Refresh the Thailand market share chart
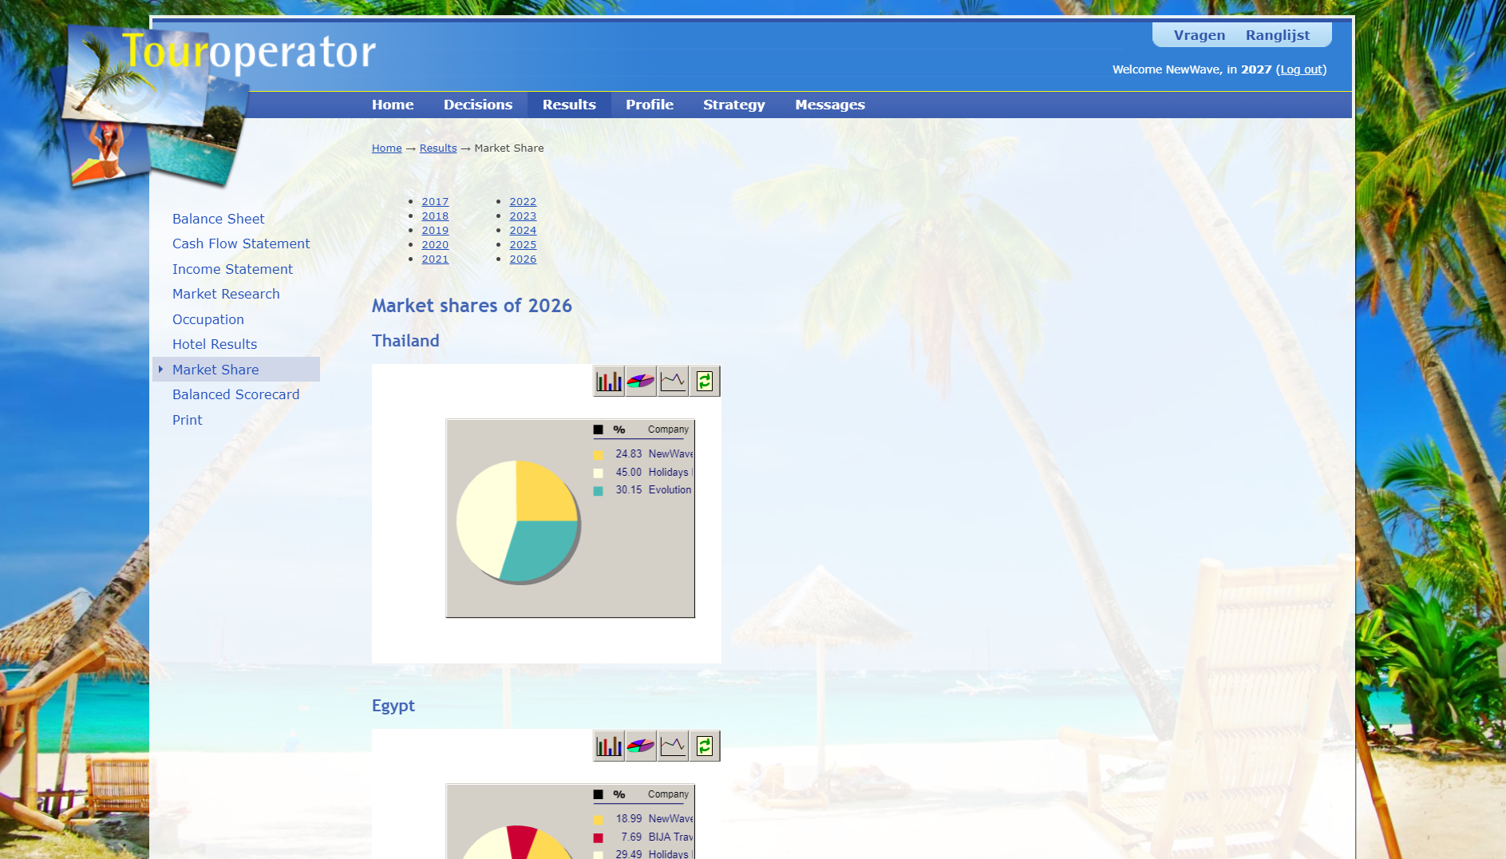The height and width of the screenshot is (859, 1506). tap(705, 381)
